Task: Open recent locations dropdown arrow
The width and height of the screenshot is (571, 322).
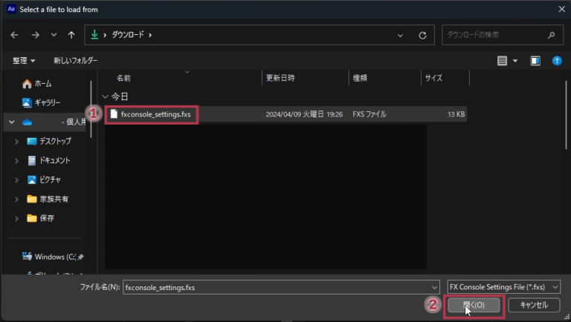Action: pos(54,35)
